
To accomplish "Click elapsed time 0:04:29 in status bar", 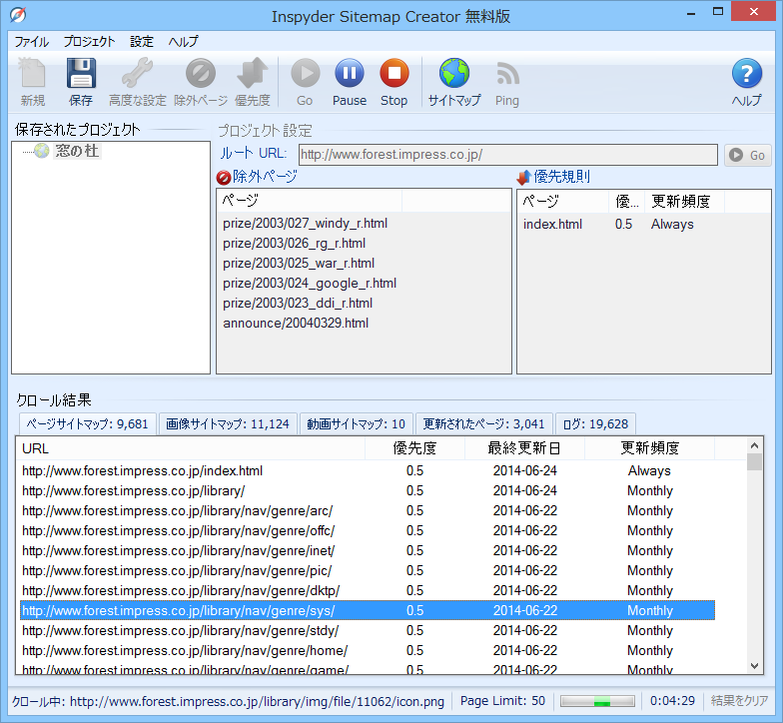I will (673, 701).
